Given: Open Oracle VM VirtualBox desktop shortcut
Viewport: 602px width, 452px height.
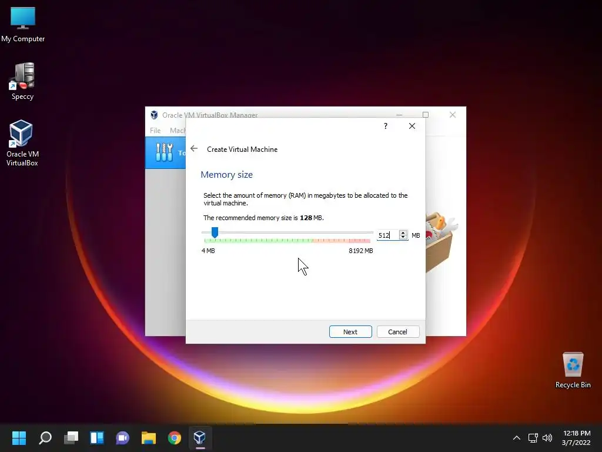Looking at the screenshot, I should tap(22, 143).
